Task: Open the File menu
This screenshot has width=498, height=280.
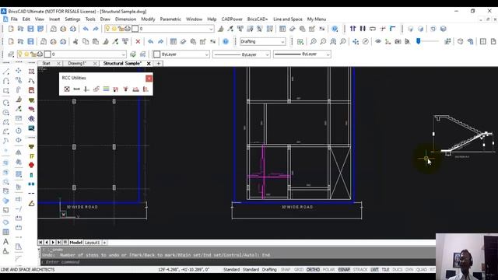Action: point(14,19)
